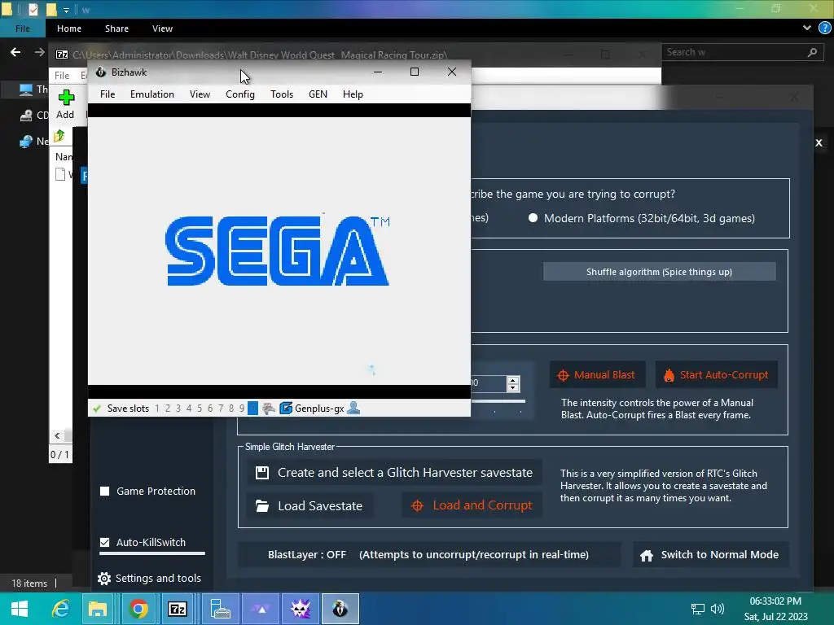The width and height of the screenshot is (834, 625).
Task: Click the Load and Corrupt button
Action: 472,505
